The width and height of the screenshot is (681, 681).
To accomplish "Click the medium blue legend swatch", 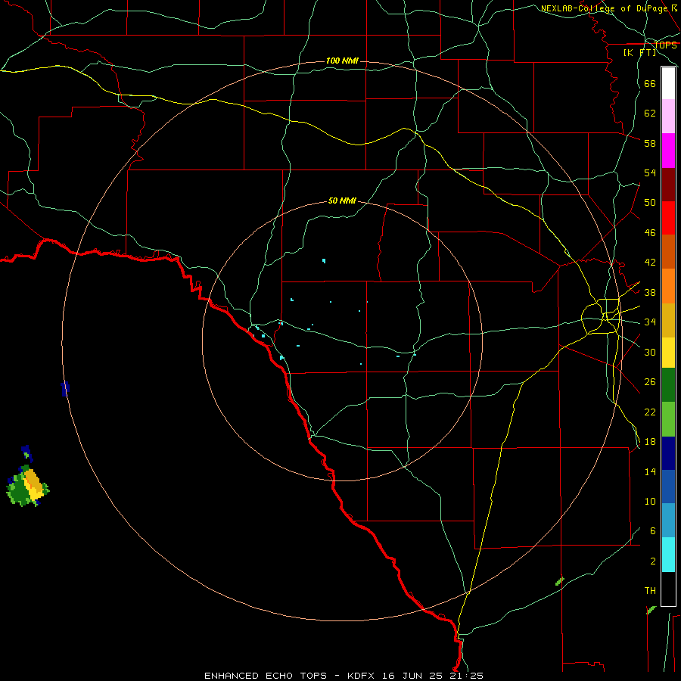I will pyautogui.click(x=668, y=487).
